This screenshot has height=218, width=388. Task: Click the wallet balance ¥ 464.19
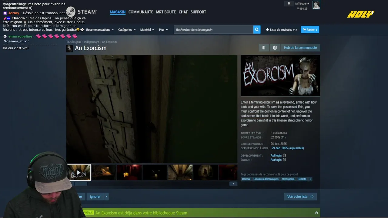tap(302, 8)
